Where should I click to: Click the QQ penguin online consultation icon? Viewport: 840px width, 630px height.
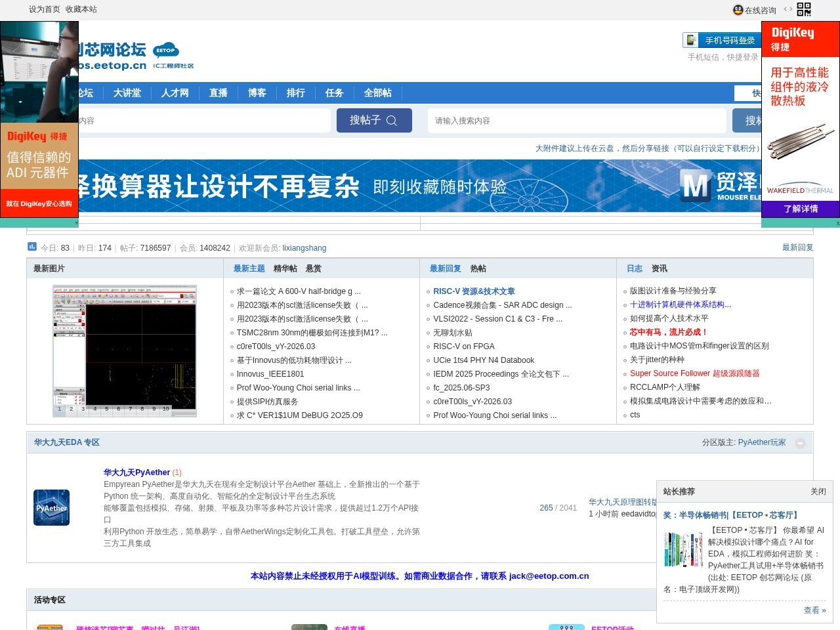pyautogui.click(x=738, y=10)
